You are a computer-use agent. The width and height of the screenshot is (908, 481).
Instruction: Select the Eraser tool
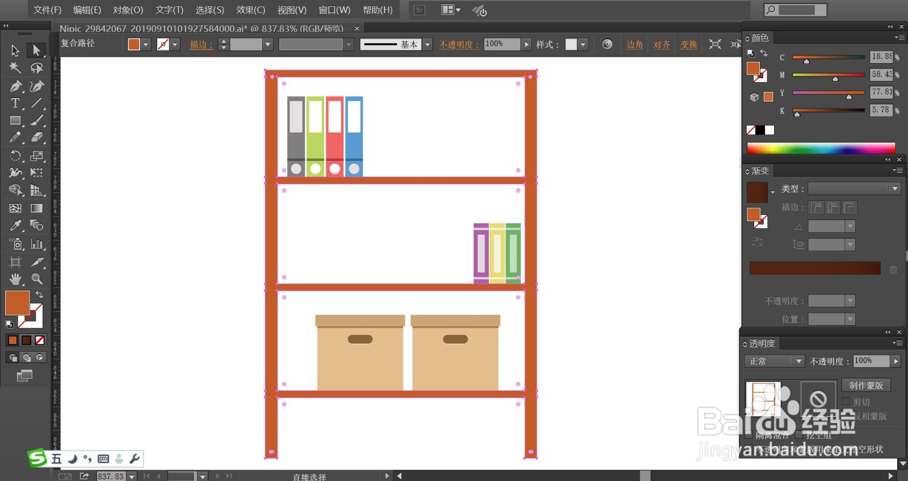[37, 138]
